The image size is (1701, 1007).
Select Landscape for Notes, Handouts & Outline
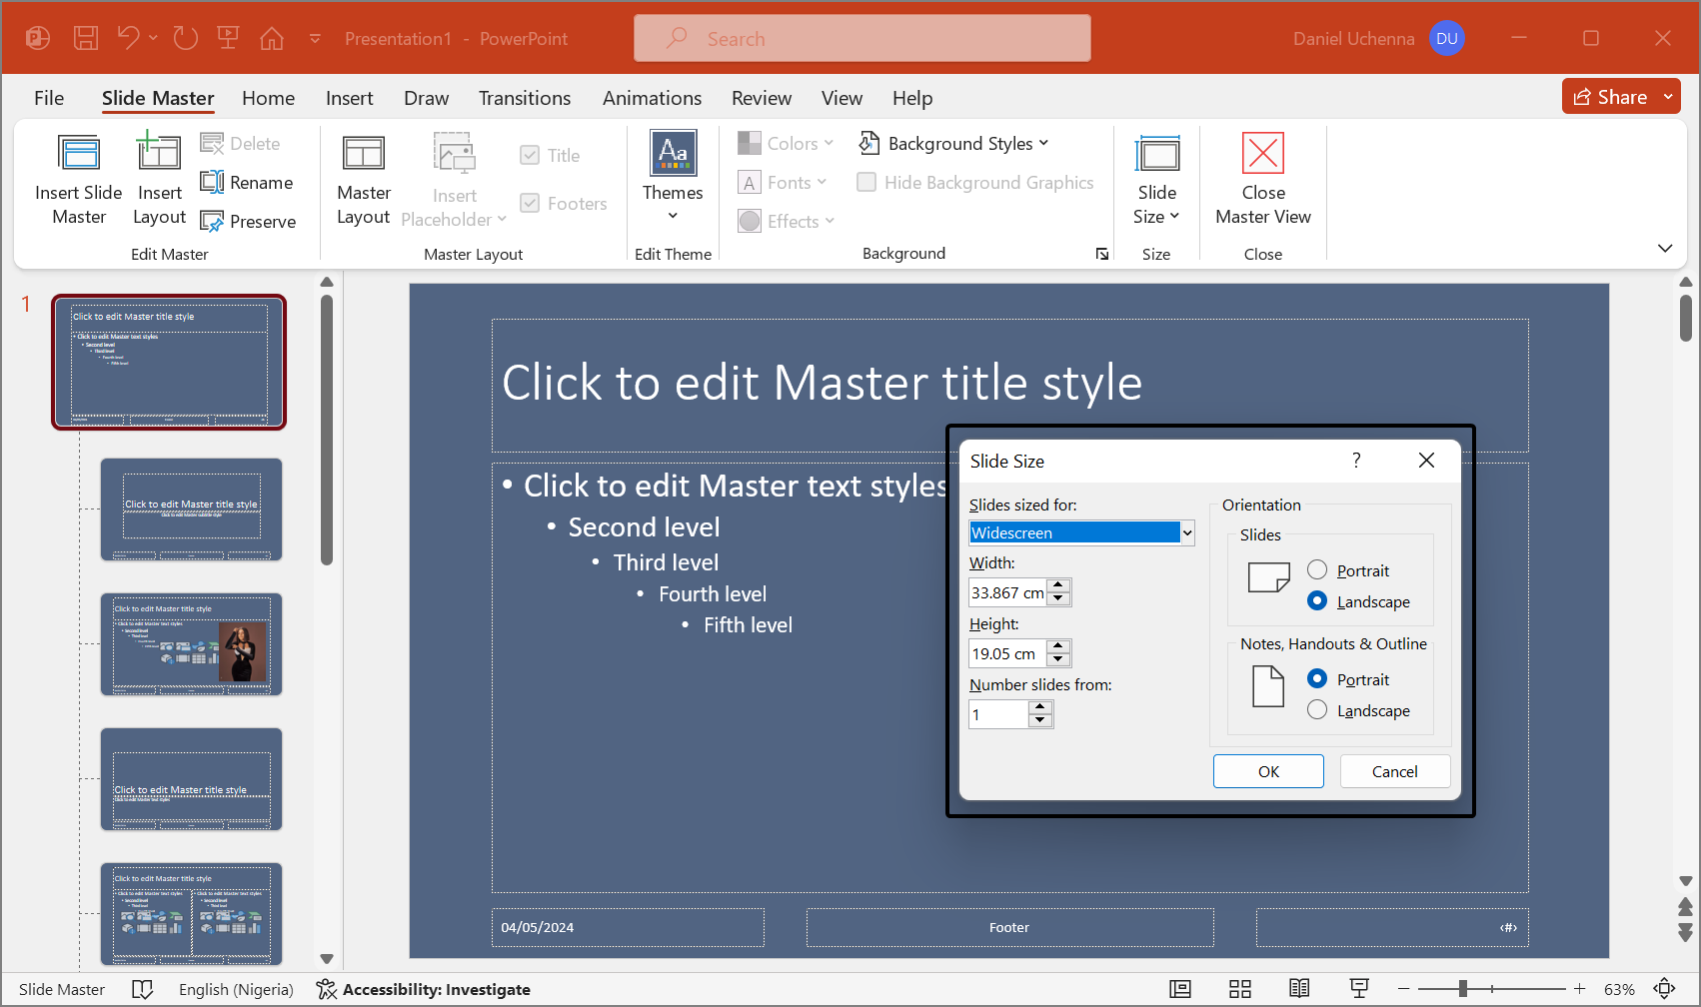[x=1317, y=710]
